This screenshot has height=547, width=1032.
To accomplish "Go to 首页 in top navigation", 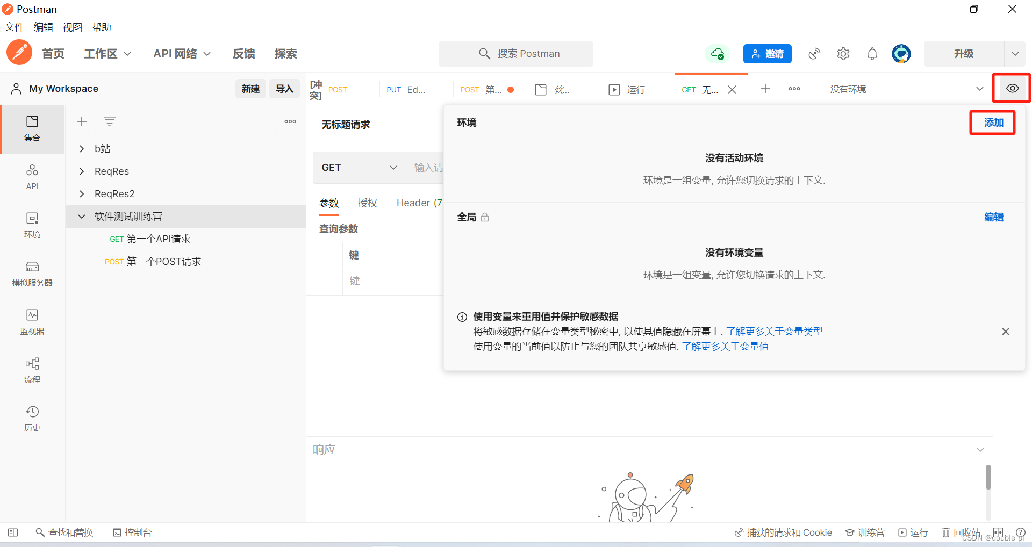I will (x=53, y=54).
